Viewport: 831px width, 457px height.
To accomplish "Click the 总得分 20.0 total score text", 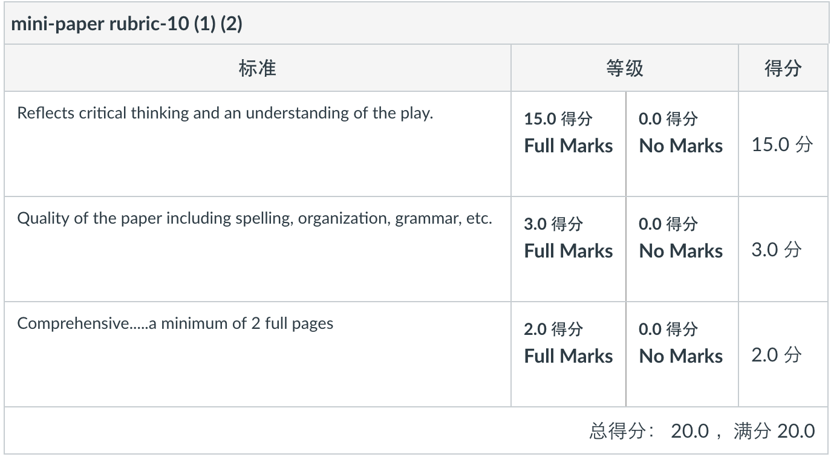I will click(649, 431).
